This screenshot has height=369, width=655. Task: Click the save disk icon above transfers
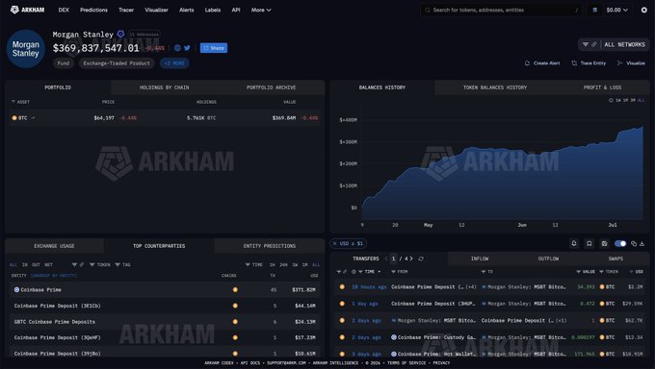[605, 243]
